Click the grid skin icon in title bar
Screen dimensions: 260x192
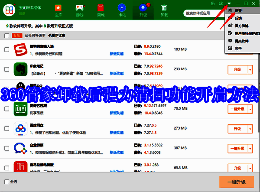click(221, 3)
